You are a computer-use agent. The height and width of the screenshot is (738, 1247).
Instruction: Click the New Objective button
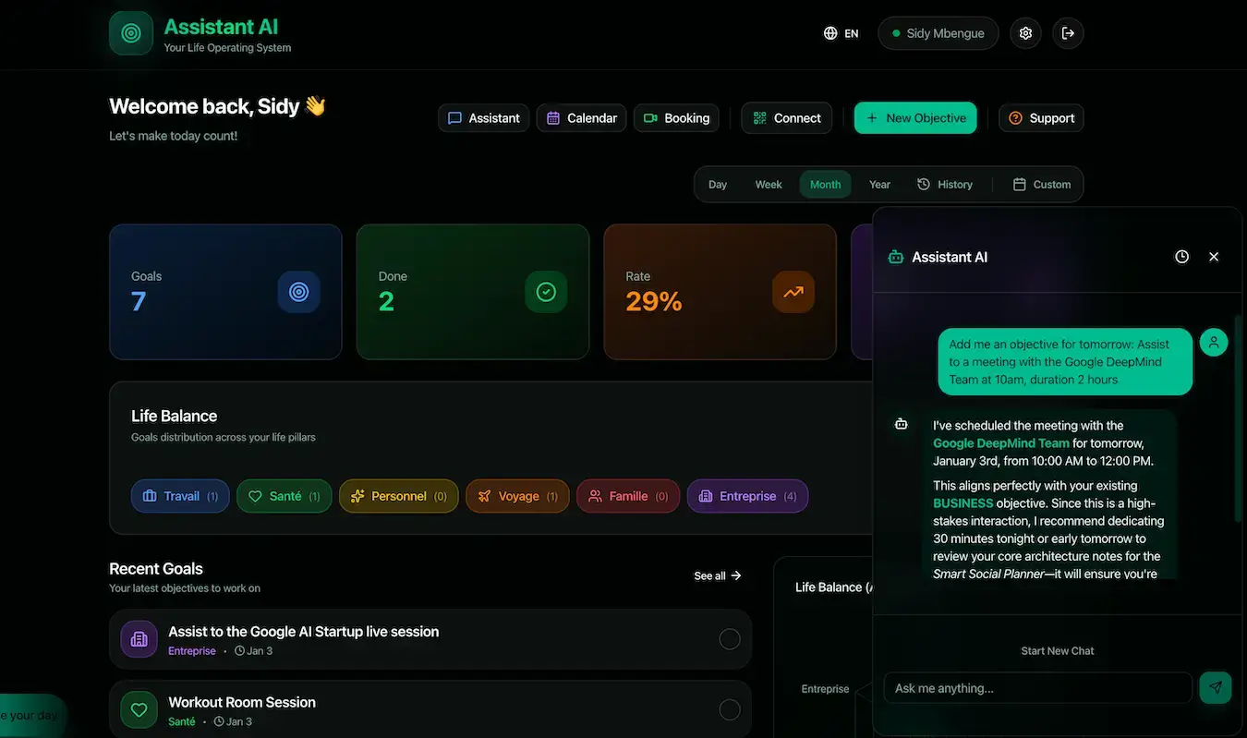pos(914,118)
